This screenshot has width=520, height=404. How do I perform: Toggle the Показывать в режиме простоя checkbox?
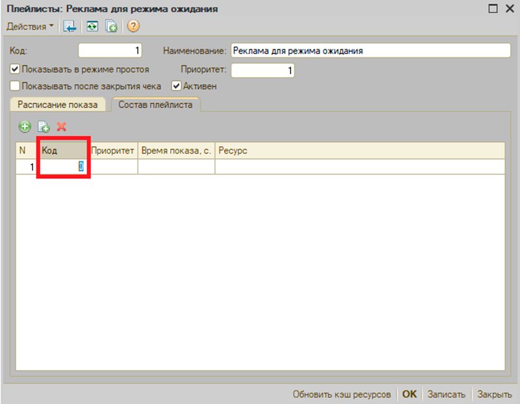click(14, 69)
